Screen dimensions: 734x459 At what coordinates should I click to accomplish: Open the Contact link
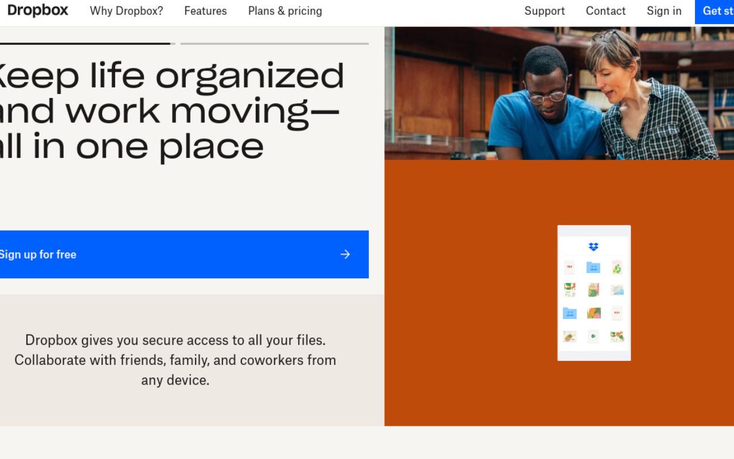click(606, 11)
